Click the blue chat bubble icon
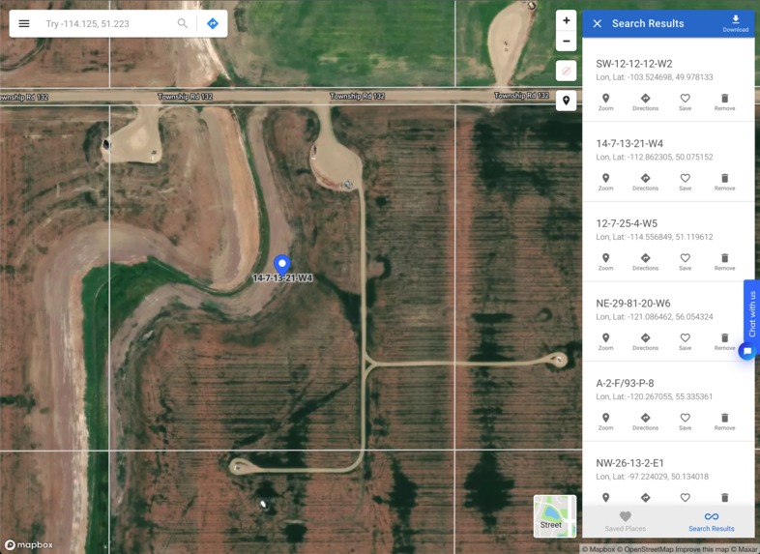This screenshot has height=554, width=760. 747,351
